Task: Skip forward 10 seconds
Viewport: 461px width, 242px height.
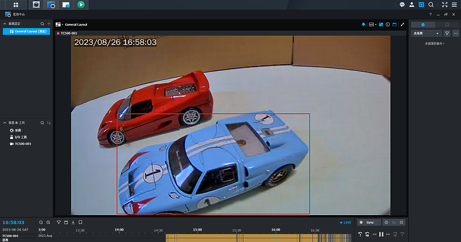Action: (395, 234)
